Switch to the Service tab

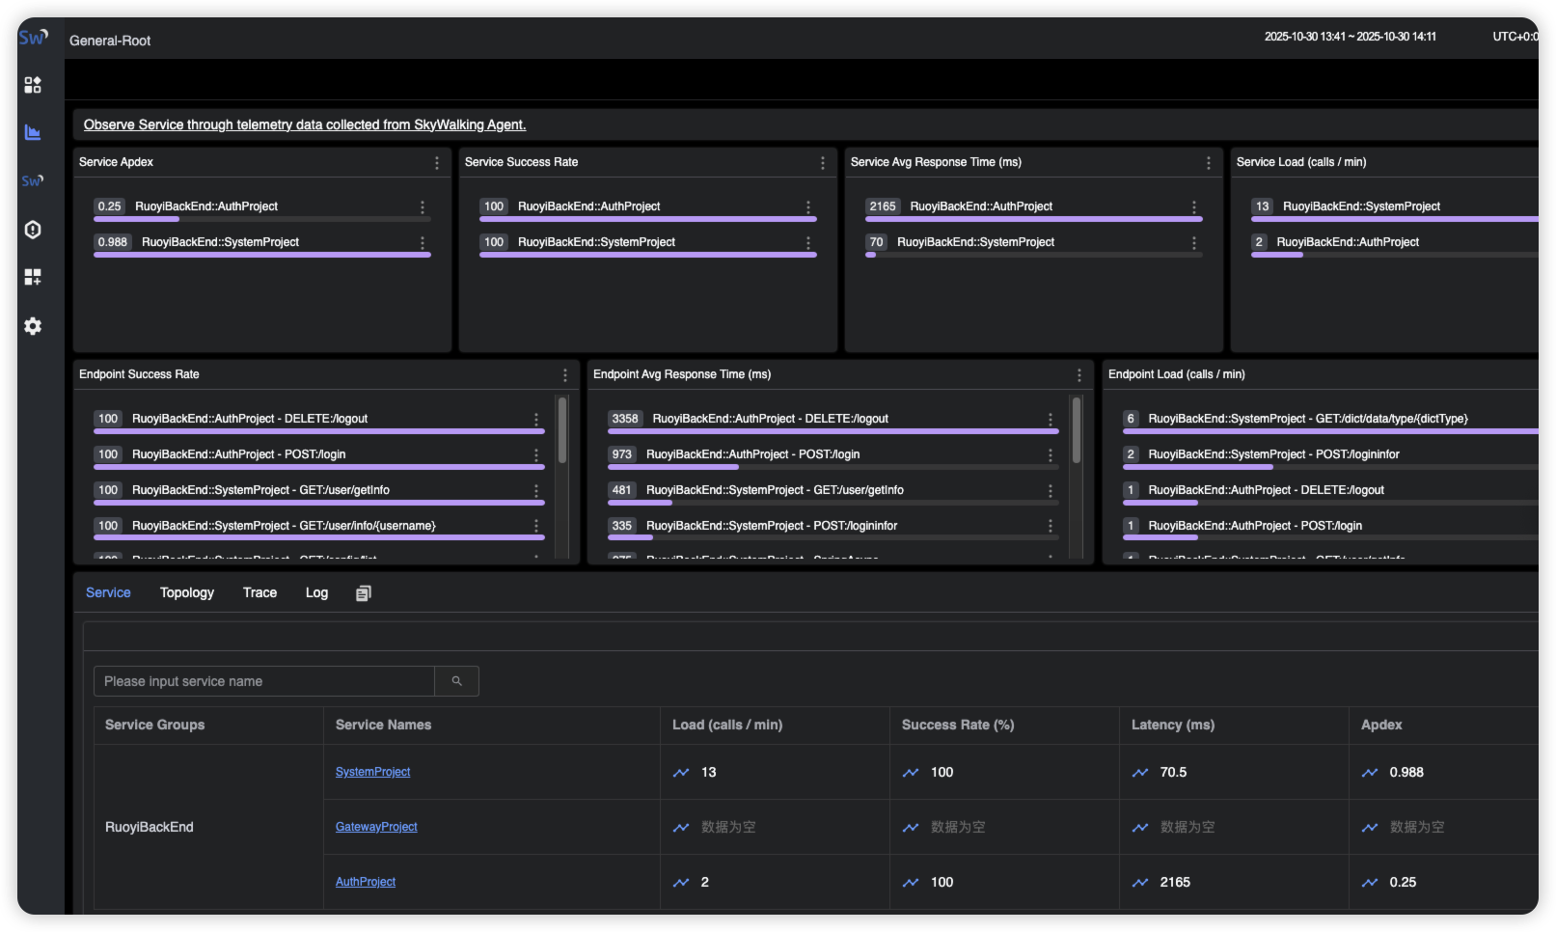pyautogui.click(x=108, y=593)
